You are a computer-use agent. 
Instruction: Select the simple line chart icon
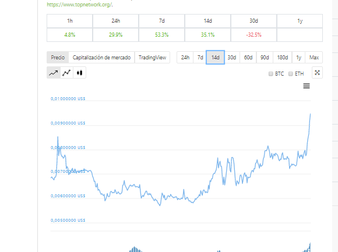pos(54,73)
